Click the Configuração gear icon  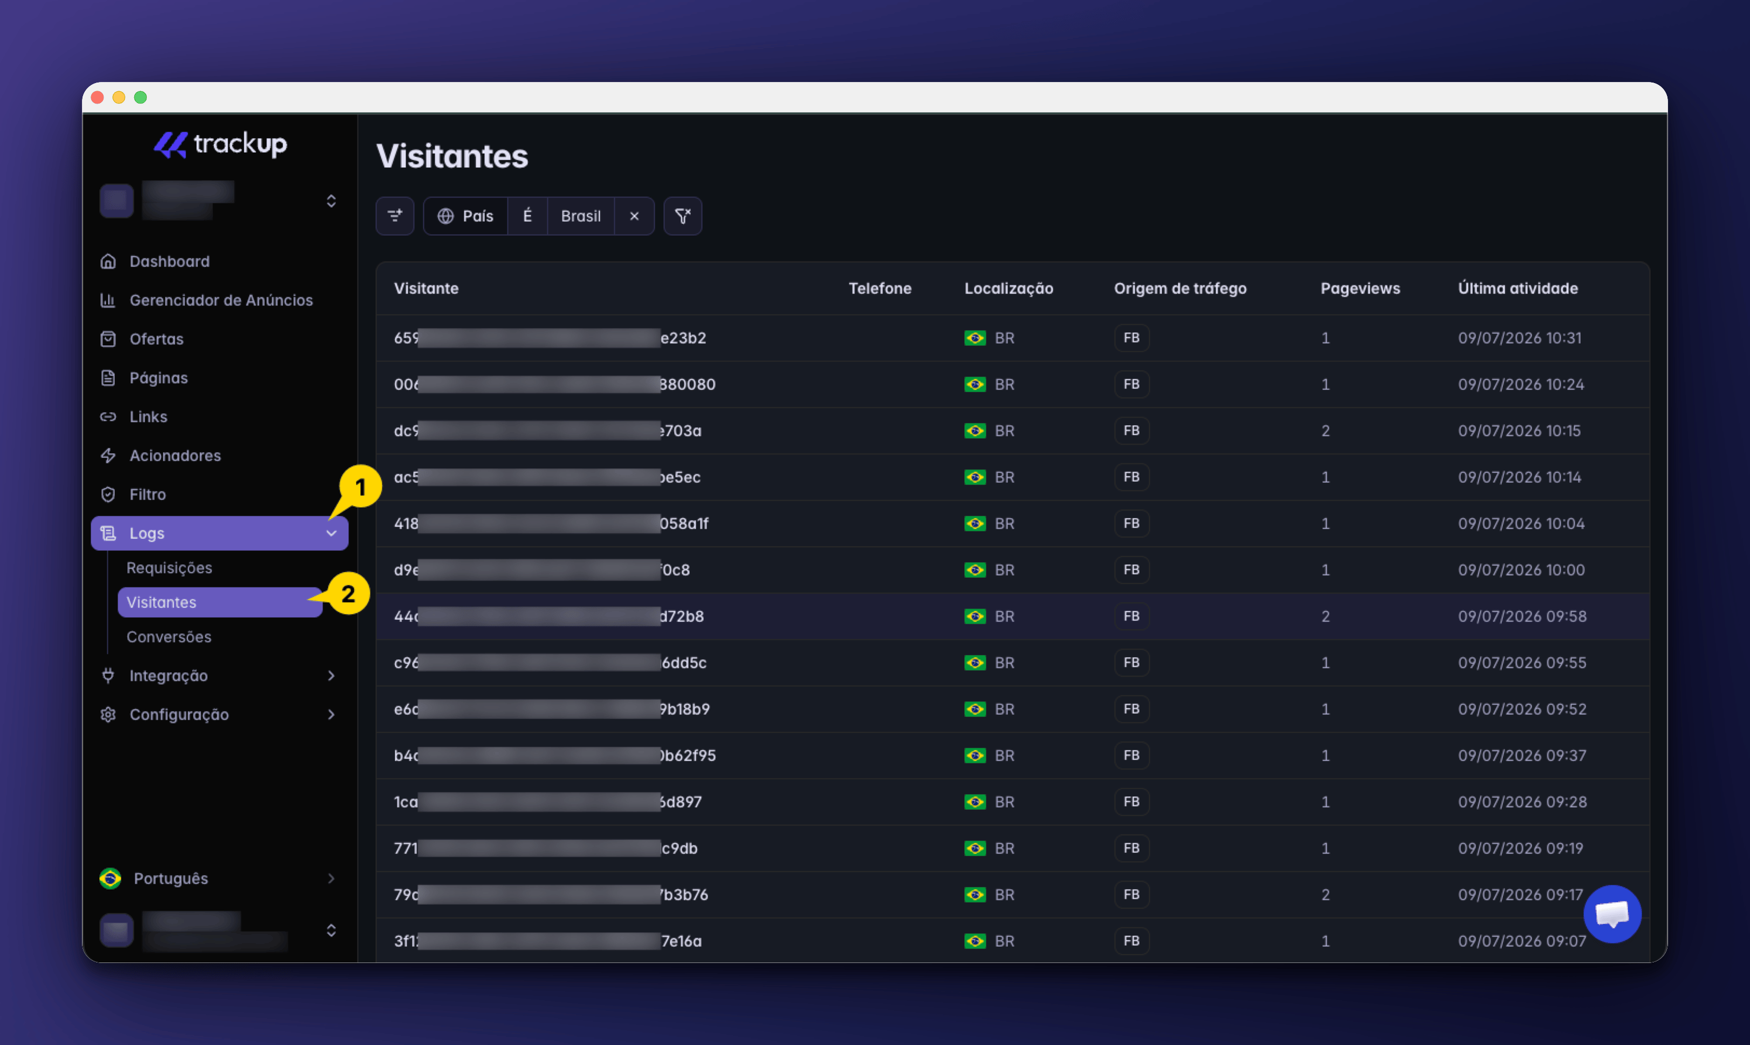(x=108, y=714)
